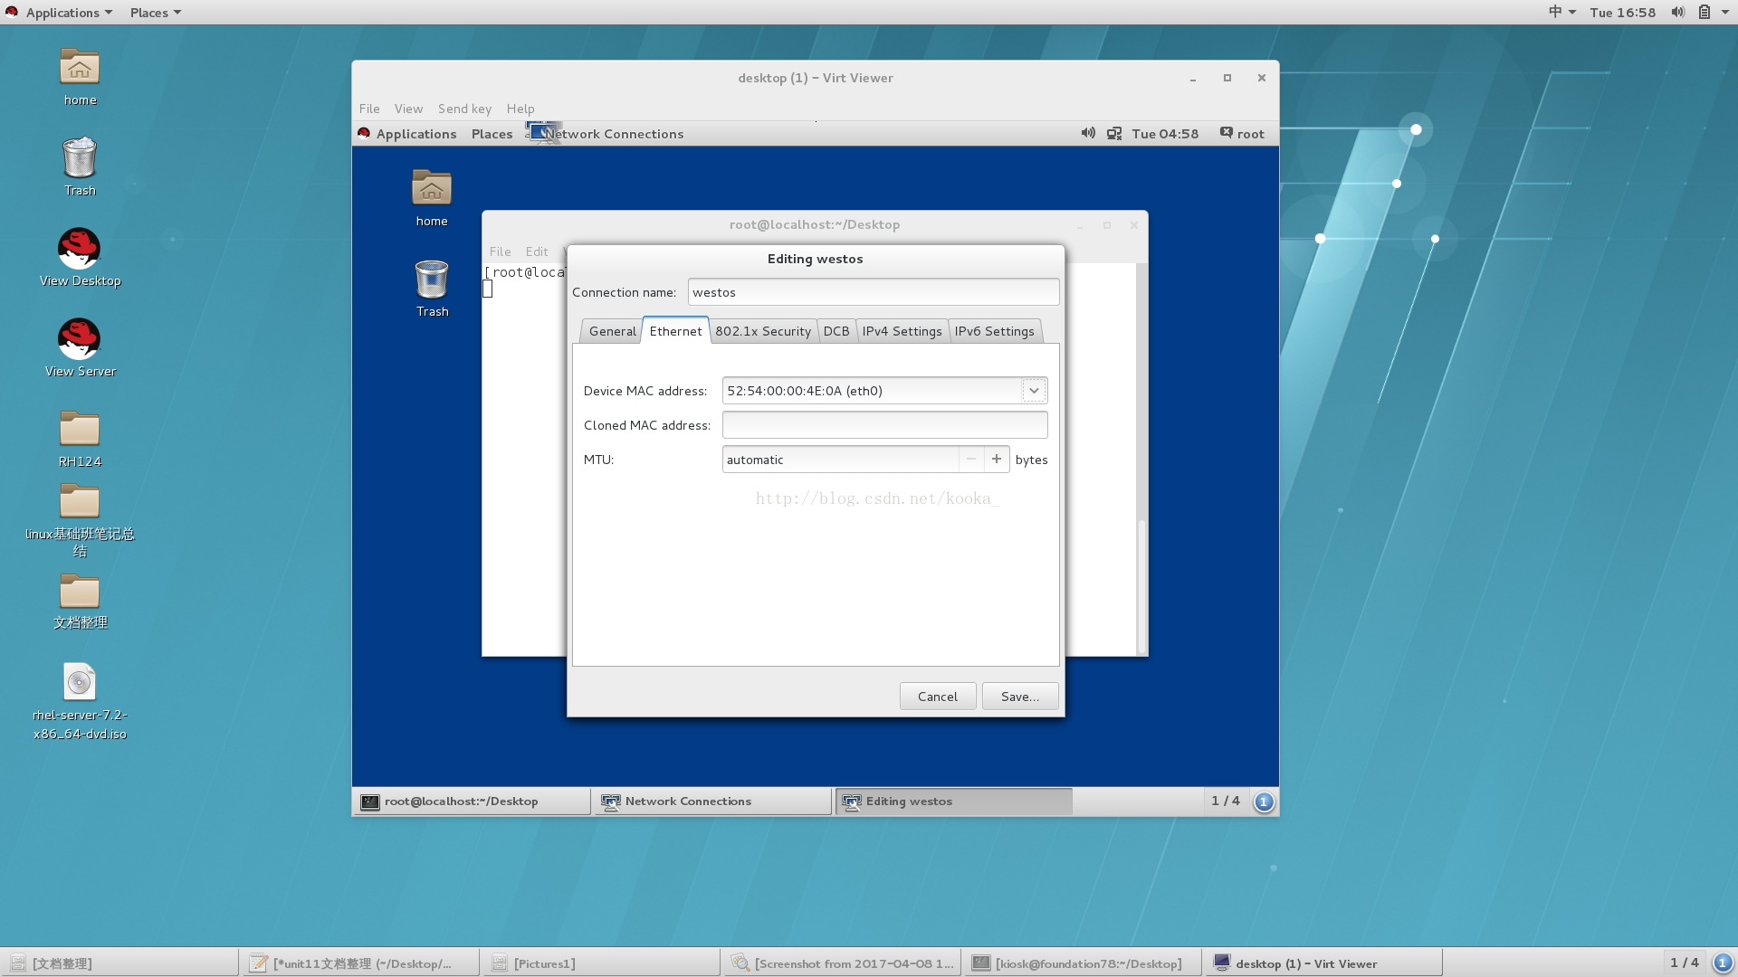
Task: Increase the MTU value
Action: [997, 460]
